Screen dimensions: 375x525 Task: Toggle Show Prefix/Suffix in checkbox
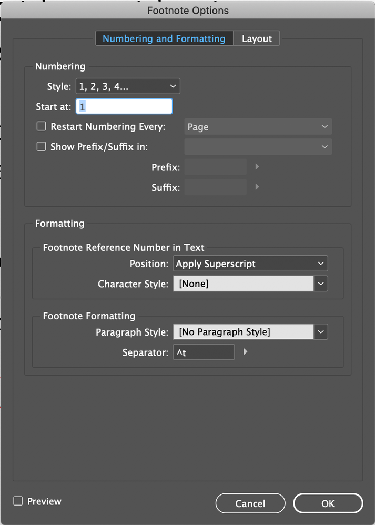point(41,147)
